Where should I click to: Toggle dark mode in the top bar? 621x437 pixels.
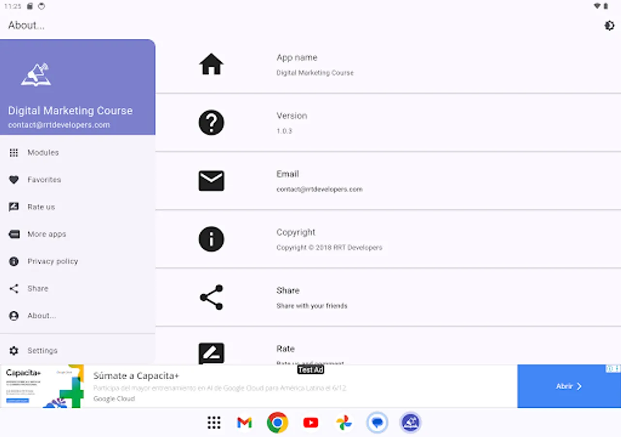pos(609,25)
